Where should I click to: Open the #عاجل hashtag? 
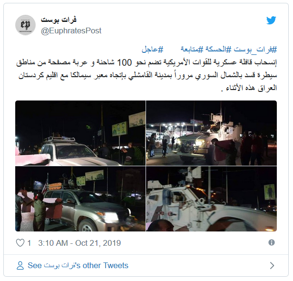pyautogui.click(x=153, y=50)
